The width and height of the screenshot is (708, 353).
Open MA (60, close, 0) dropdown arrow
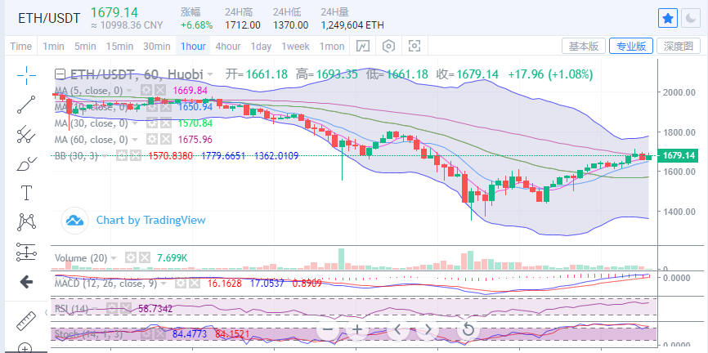pyautogui.click(x=137, y=140)
